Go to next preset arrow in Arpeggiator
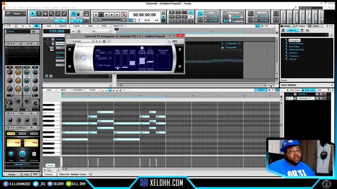 (x=100, y=41)
